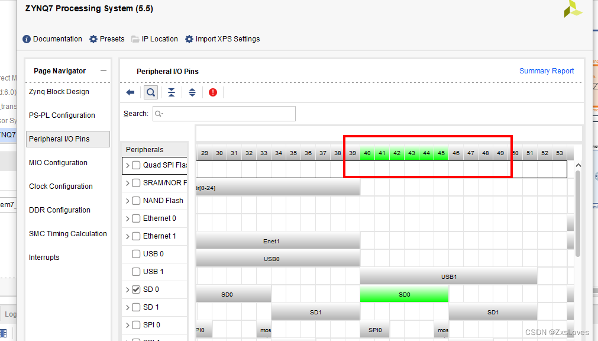
Task: Expand SRAM/NOR Flash tree row
Action: pyautogui.click(x=127, y=184)
